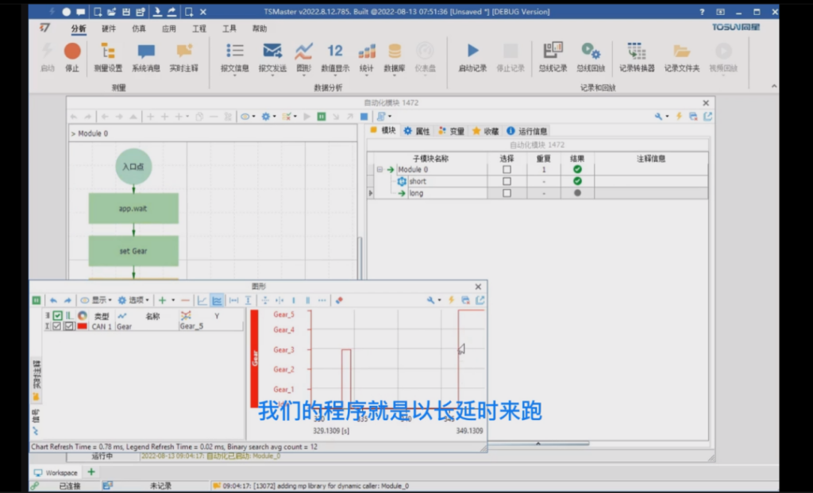
Task: Open the 显示 dropdown in graphics window
Action: 98,300
